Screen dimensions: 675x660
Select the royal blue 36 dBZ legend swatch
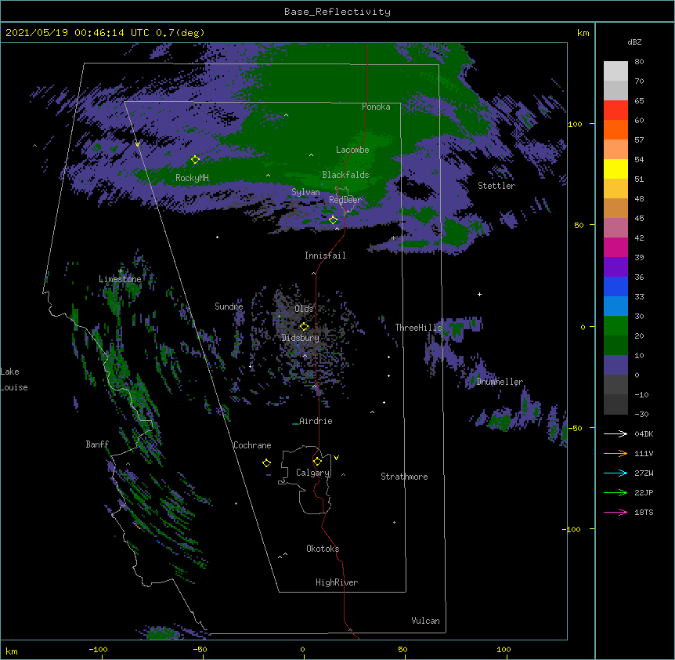click(615, 286)
